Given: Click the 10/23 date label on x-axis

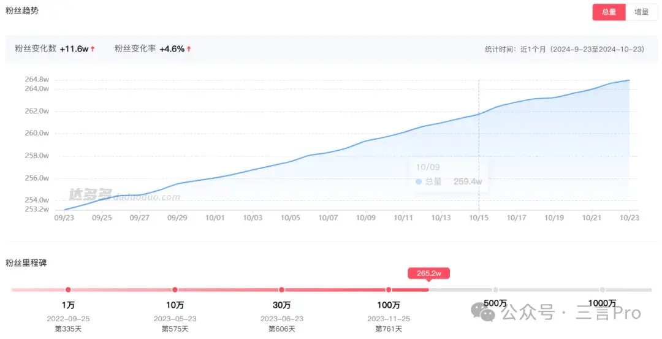Looking at the screenshot, I should [629, 217].
